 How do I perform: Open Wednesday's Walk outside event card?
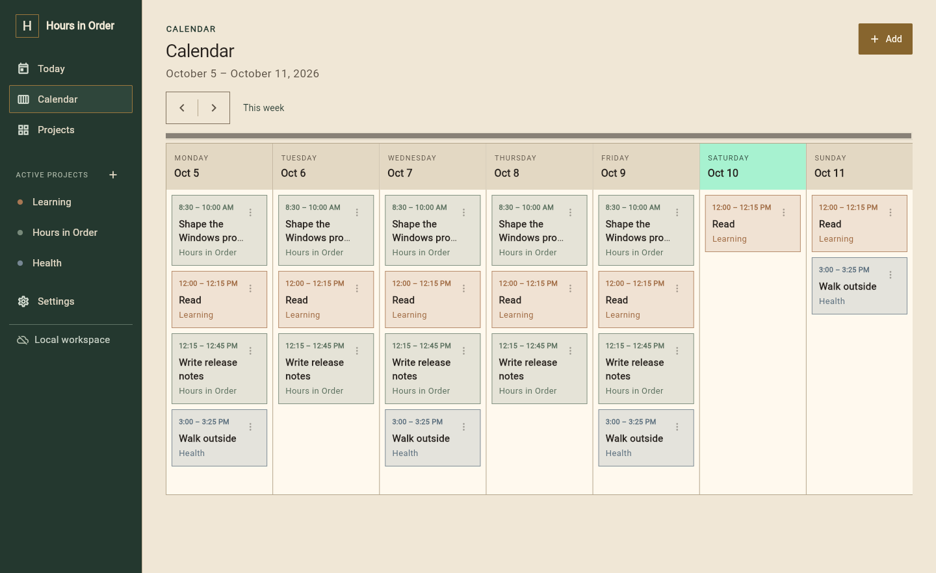(x=432, y=438)
